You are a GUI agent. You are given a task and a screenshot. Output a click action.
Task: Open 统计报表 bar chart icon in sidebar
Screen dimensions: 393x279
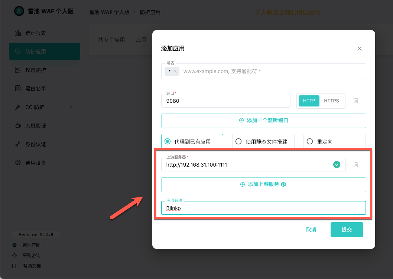pyautogui.click(x=18, y=33)
